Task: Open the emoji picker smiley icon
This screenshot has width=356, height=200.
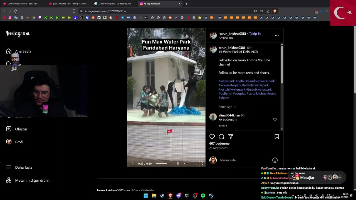Action: click(275, 160)
